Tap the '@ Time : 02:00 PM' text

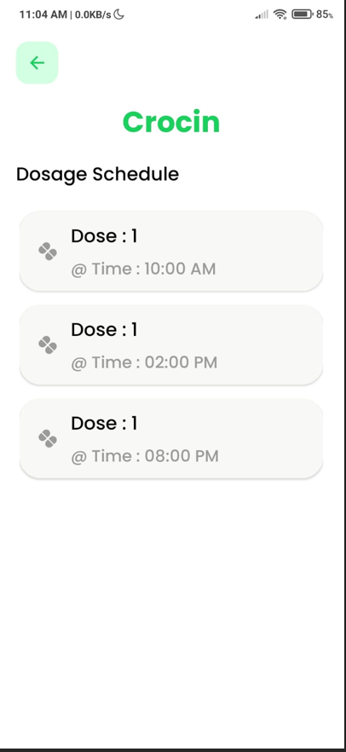point(144,362)
